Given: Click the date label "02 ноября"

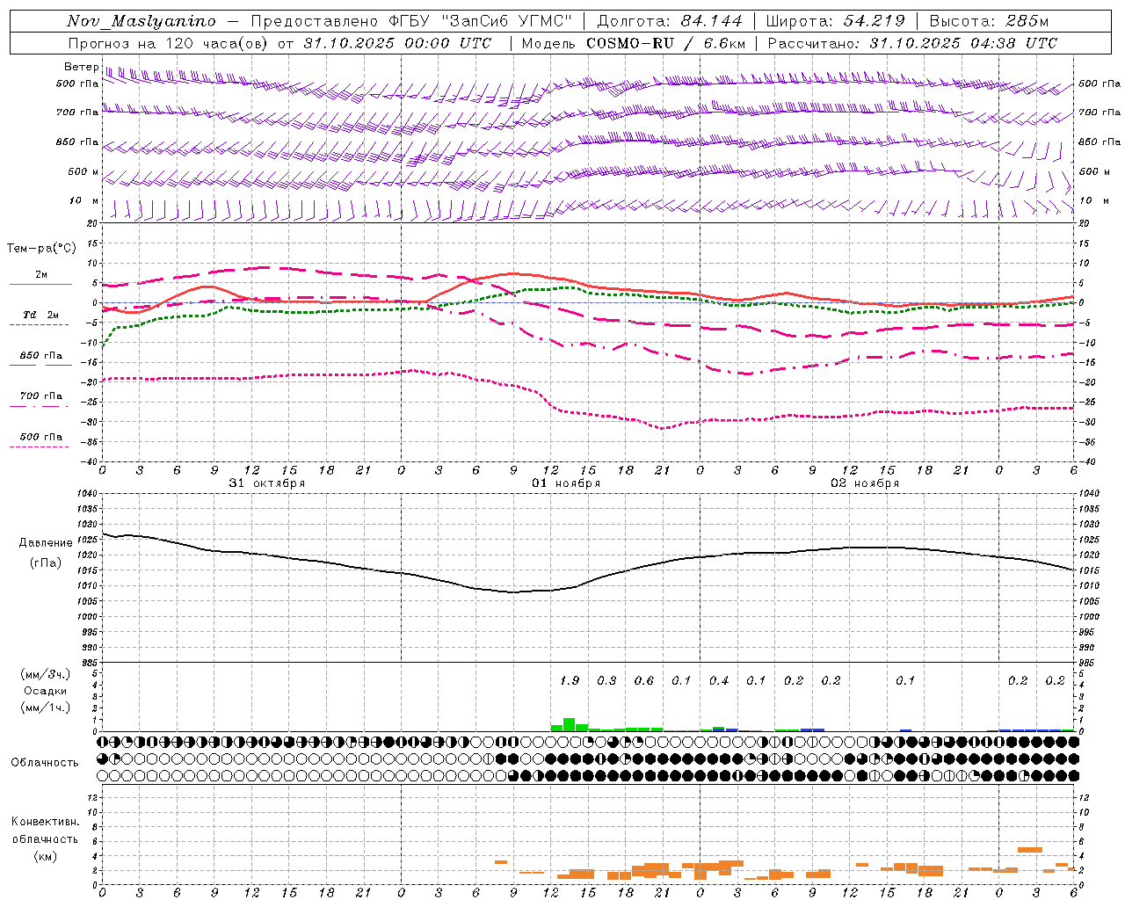Looking at the screenshot, I should [865, 483].
